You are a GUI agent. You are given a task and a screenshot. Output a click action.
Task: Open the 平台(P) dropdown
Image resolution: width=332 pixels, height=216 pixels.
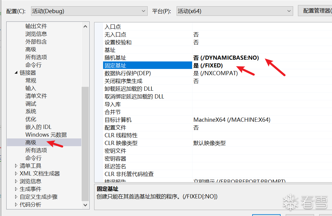pos(235,11)
